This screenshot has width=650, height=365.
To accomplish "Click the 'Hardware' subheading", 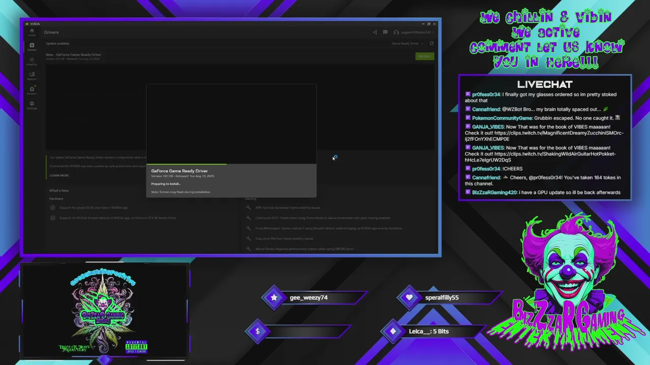I will [56, 199].
